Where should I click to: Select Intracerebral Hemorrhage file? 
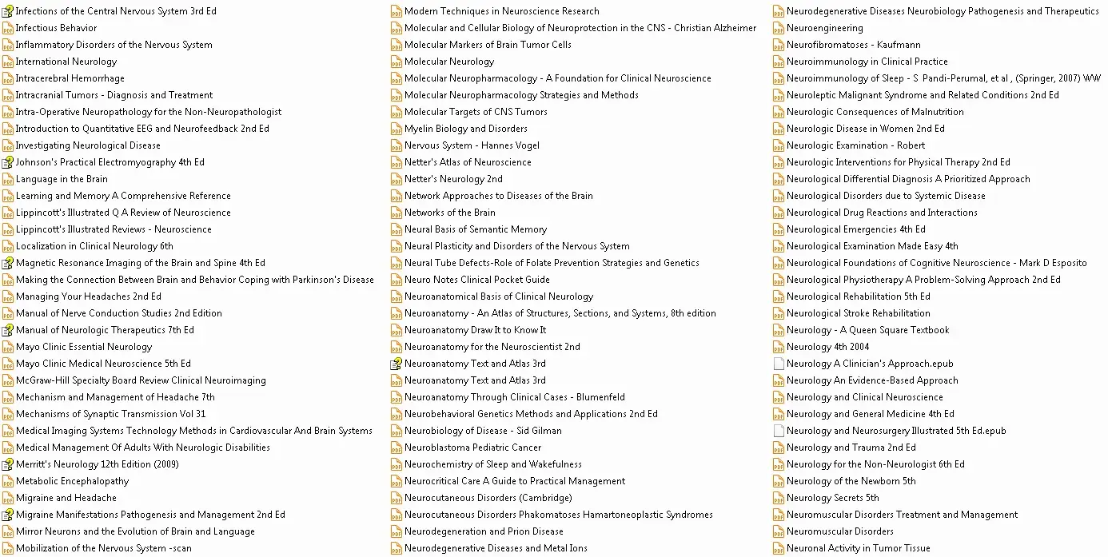click(70, 78)
